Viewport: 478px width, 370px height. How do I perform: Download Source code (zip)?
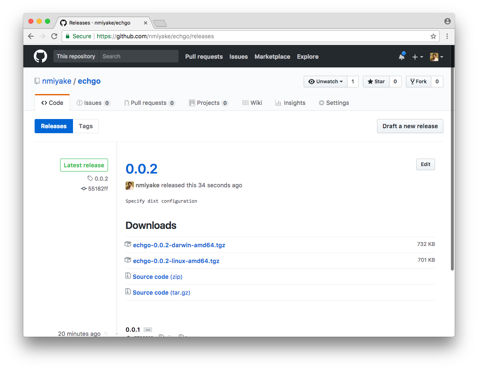(157, 277)
